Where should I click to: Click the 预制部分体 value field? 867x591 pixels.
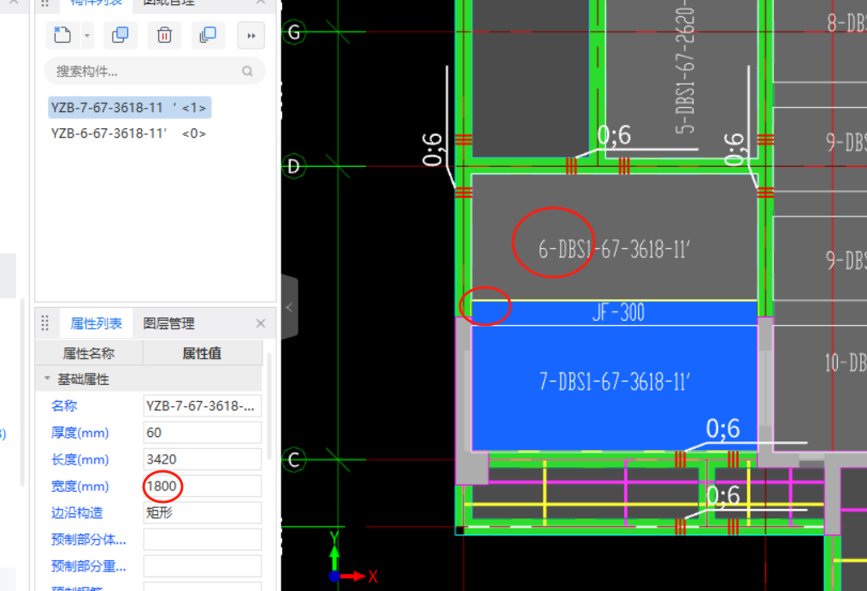click(x=202, y=539)
